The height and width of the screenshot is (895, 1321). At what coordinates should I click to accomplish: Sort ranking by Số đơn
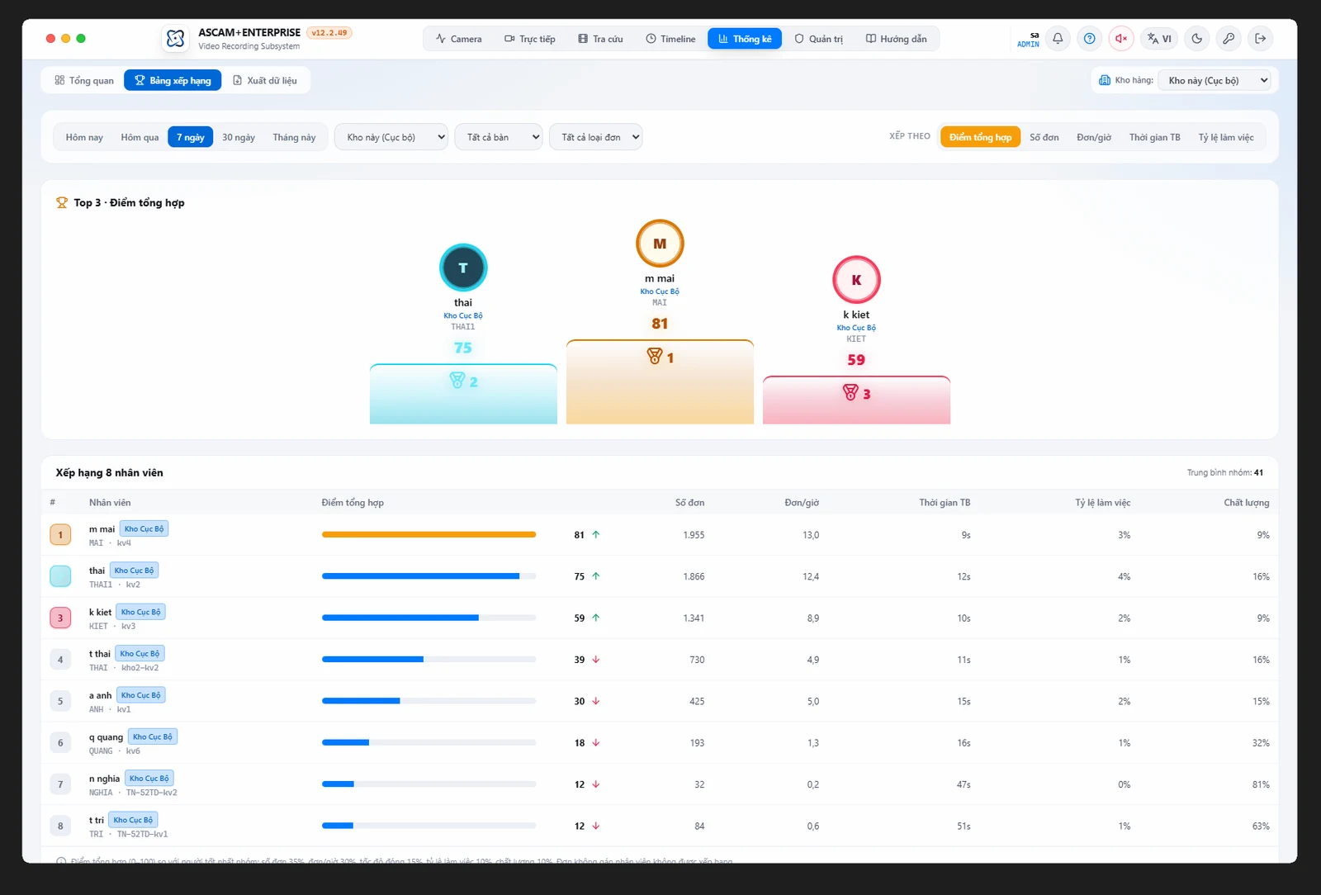[1044, 137]
